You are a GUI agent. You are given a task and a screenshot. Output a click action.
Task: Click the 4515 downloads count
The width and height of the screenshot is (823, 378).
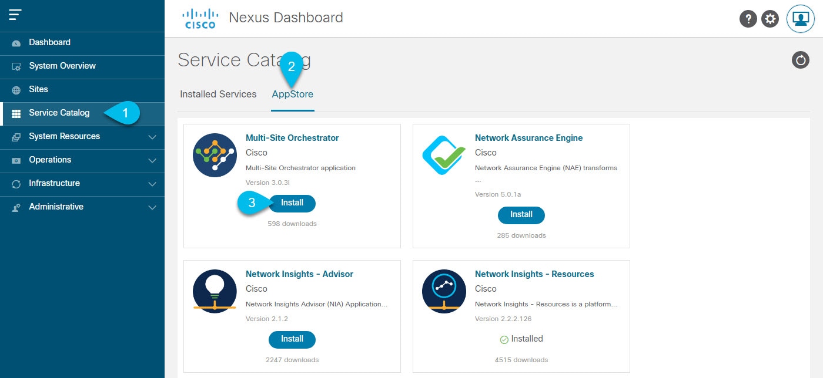(x=521, y=360)
